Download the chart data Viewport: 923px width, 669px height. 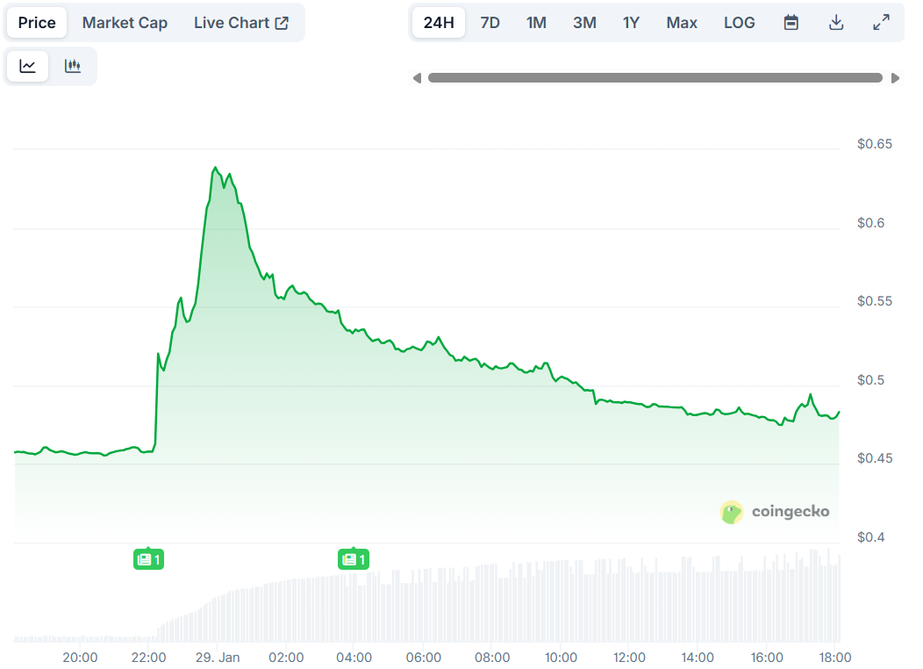point(836,23)
